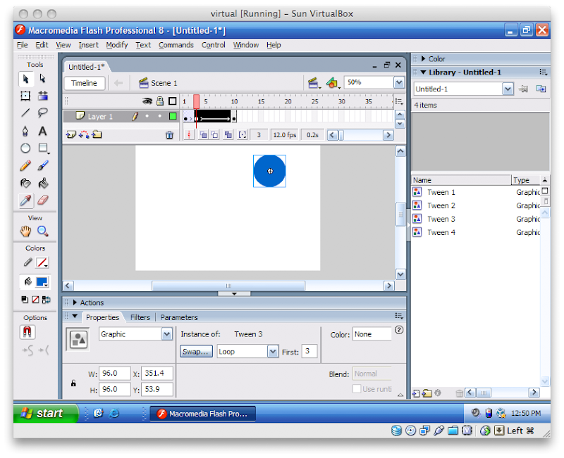Click the stage horizontal scrollbar thumb
564x458 pixels.
coord(228,286)
